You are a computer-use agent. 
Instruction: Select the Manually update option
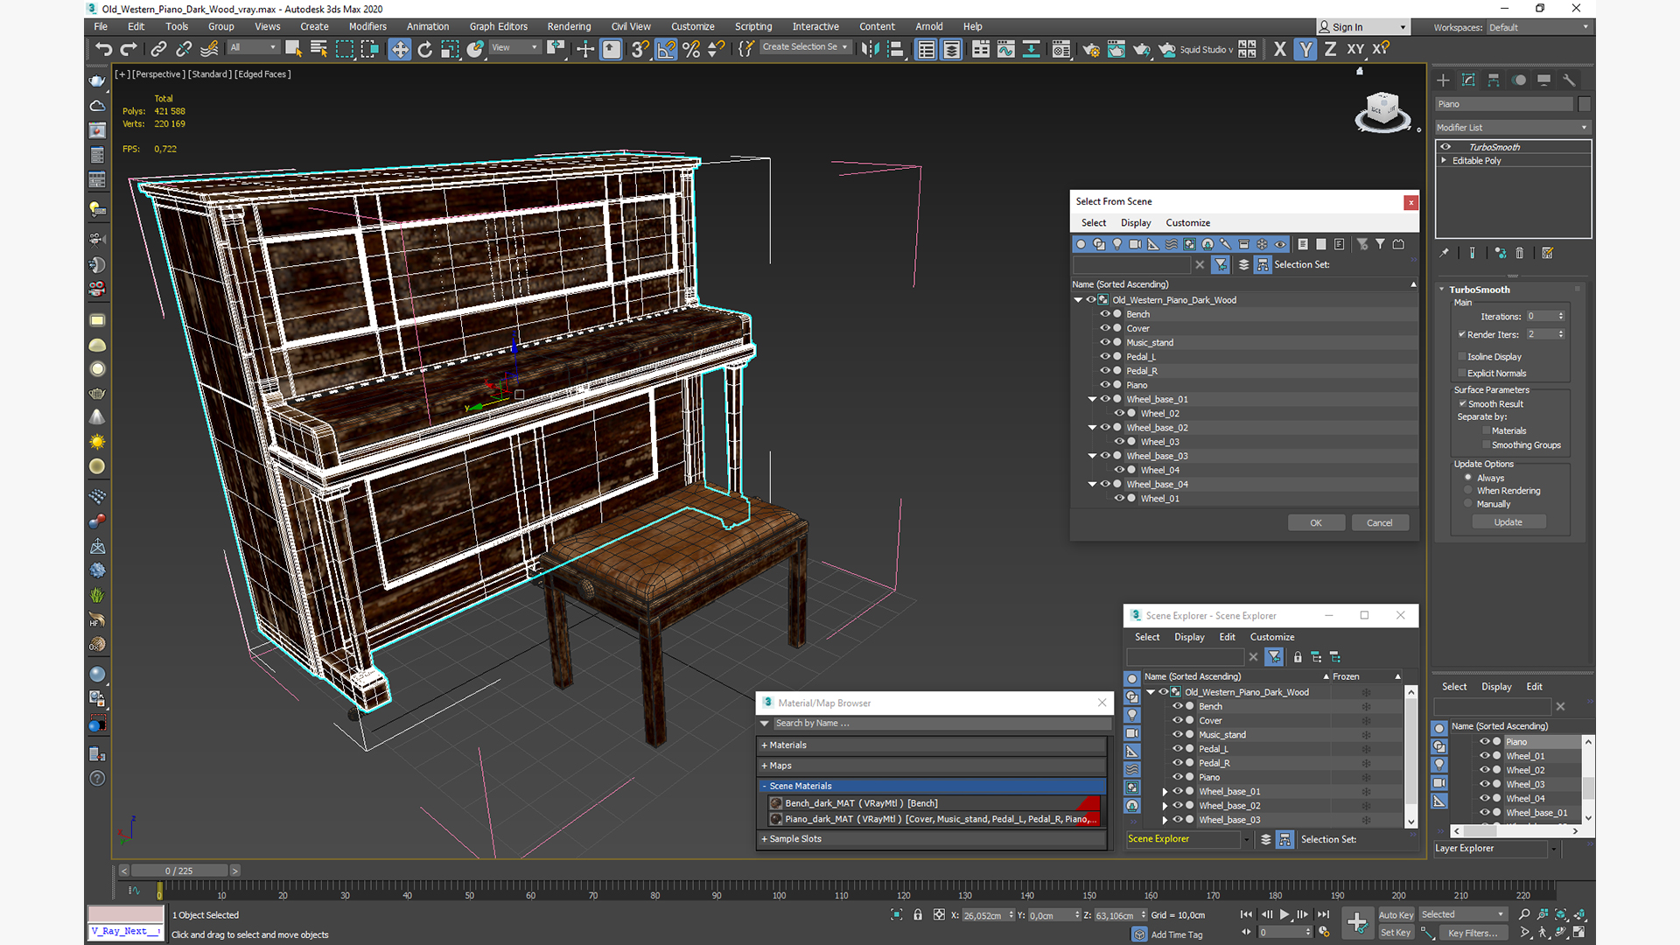point(1469,503)
